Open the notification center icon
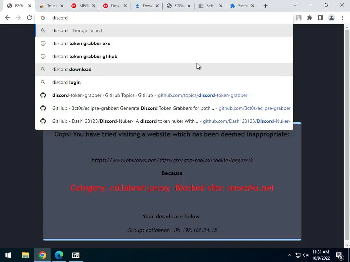Image resolution: width=350 pixels, height=262 pixels. (x=339, y=255)
